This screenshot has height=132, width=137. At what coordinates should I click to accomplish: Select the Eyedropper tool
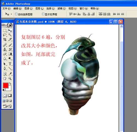pyautogui.click(x=10, y=74)
